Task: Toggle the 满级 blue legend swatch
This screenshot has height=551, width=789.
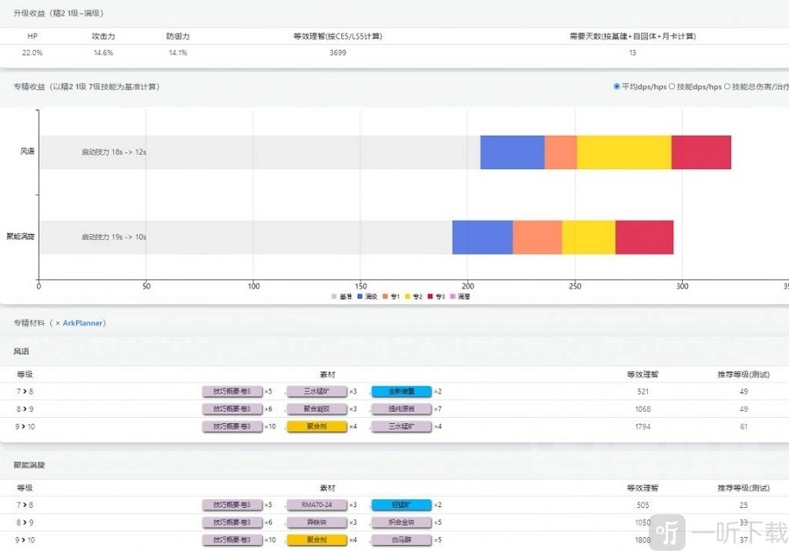Action: tap(360, 297)
